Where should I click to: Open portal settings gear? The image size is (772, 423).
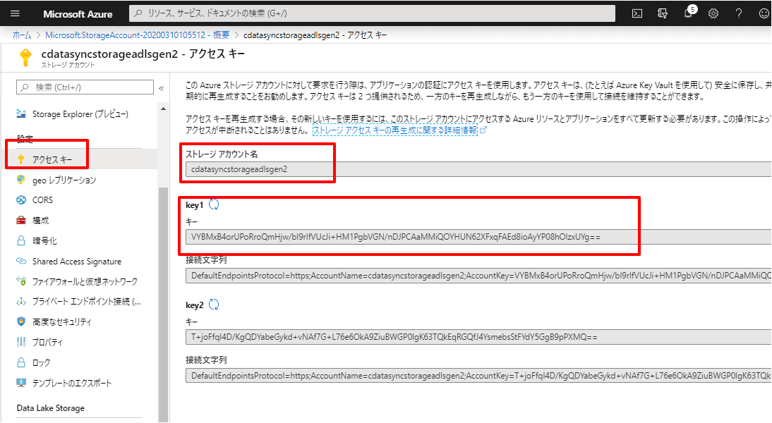[x=713, y=14]
